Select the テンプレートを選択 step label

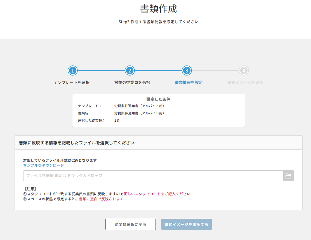(x=72, y=83)
